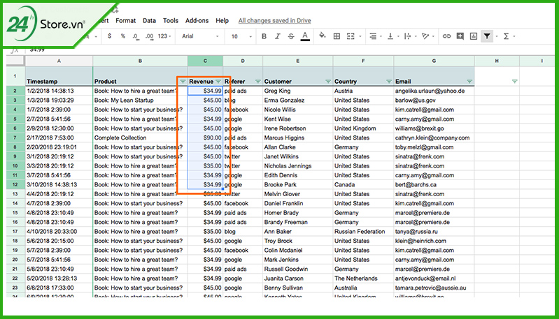Select cell Ann Baker

point(297,232)
